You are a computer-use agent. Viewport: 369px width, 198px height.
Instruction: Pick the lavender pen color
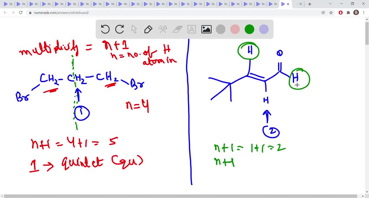[264, 29]
